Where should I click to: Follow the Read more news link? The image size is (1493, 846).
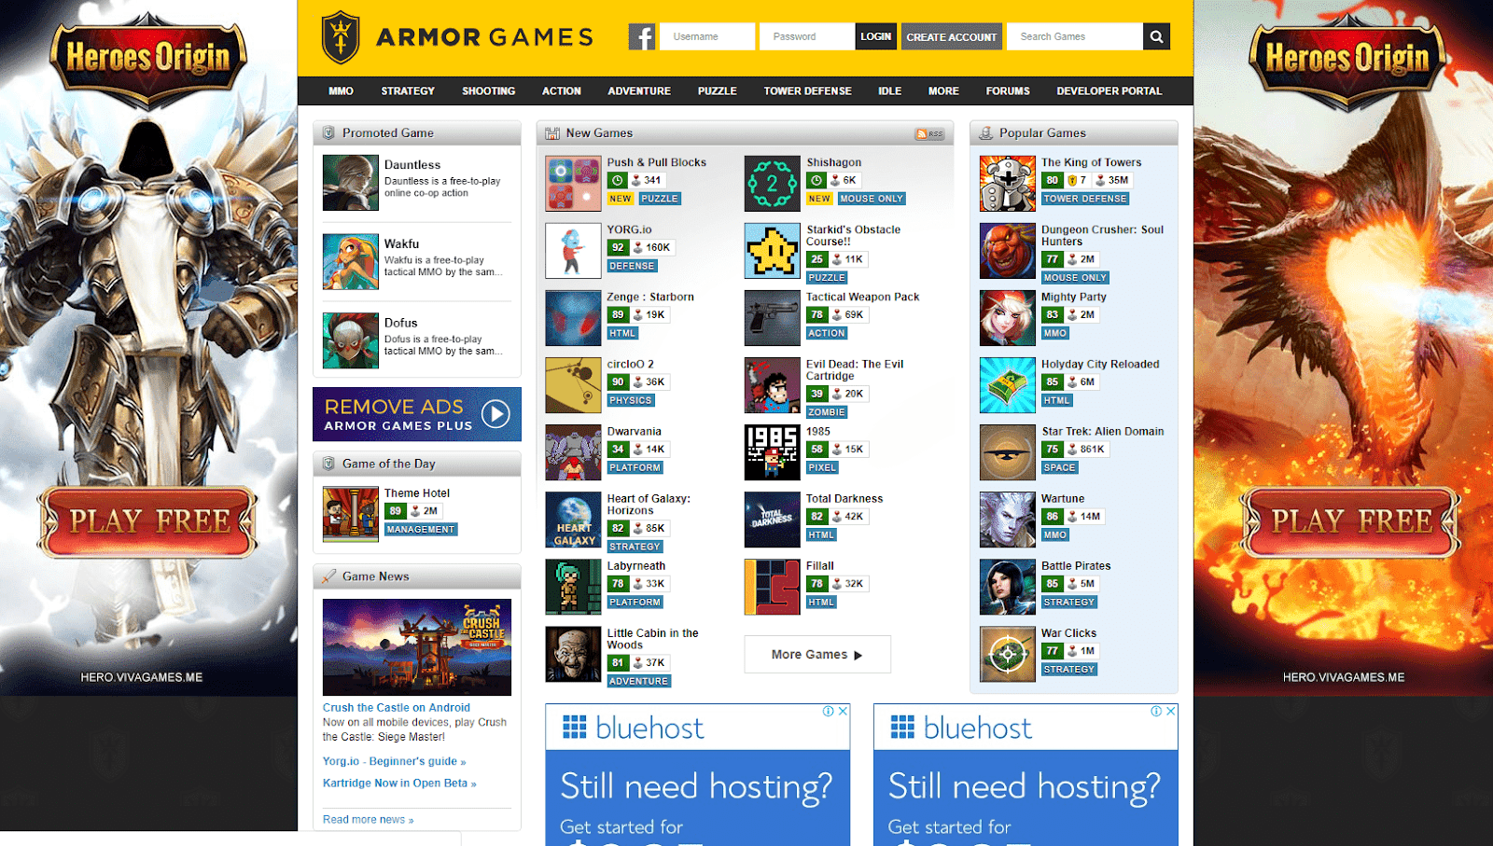click(368, 820)
